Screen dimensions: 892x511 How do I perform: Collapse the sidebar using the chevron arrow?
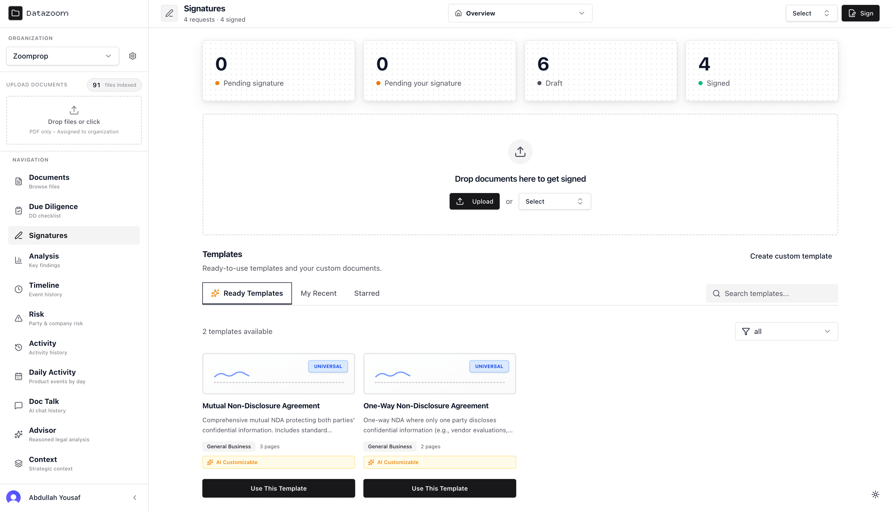tap(135, 497)
